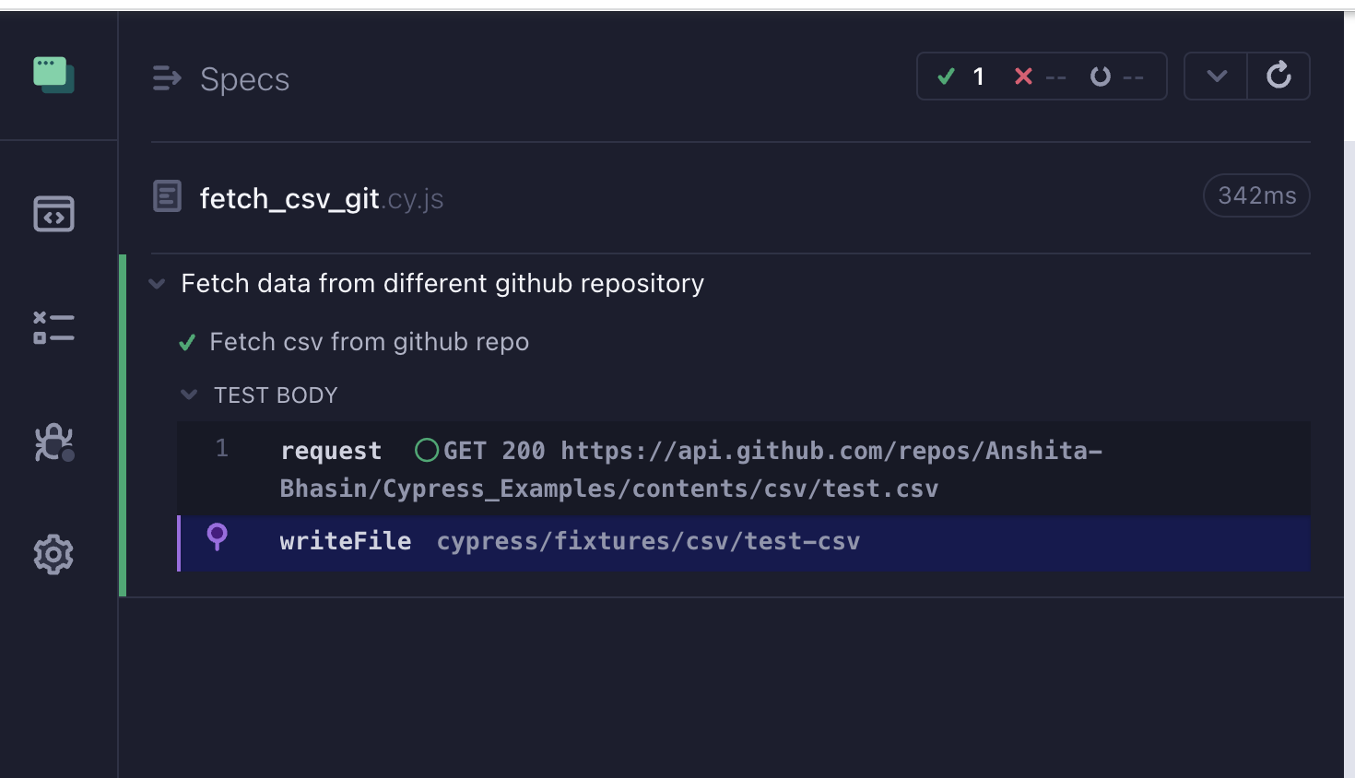Reload the specs with the refresh icon

(1278, 76)
